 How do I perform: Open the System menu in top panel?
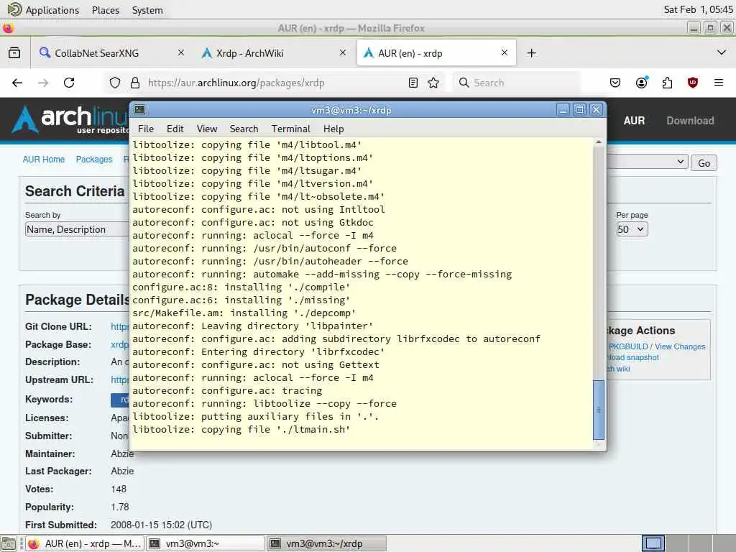coord(147,10)
